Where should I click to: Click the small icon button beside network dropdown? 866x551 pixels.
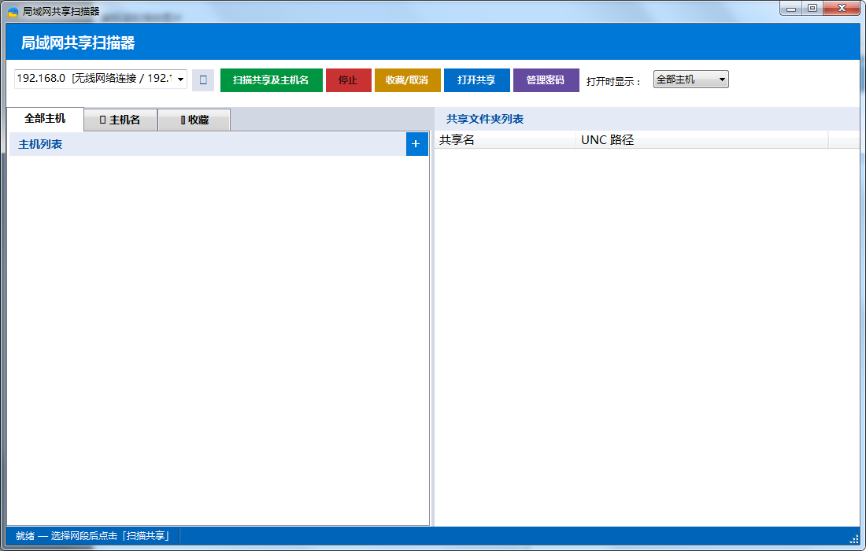203,80
